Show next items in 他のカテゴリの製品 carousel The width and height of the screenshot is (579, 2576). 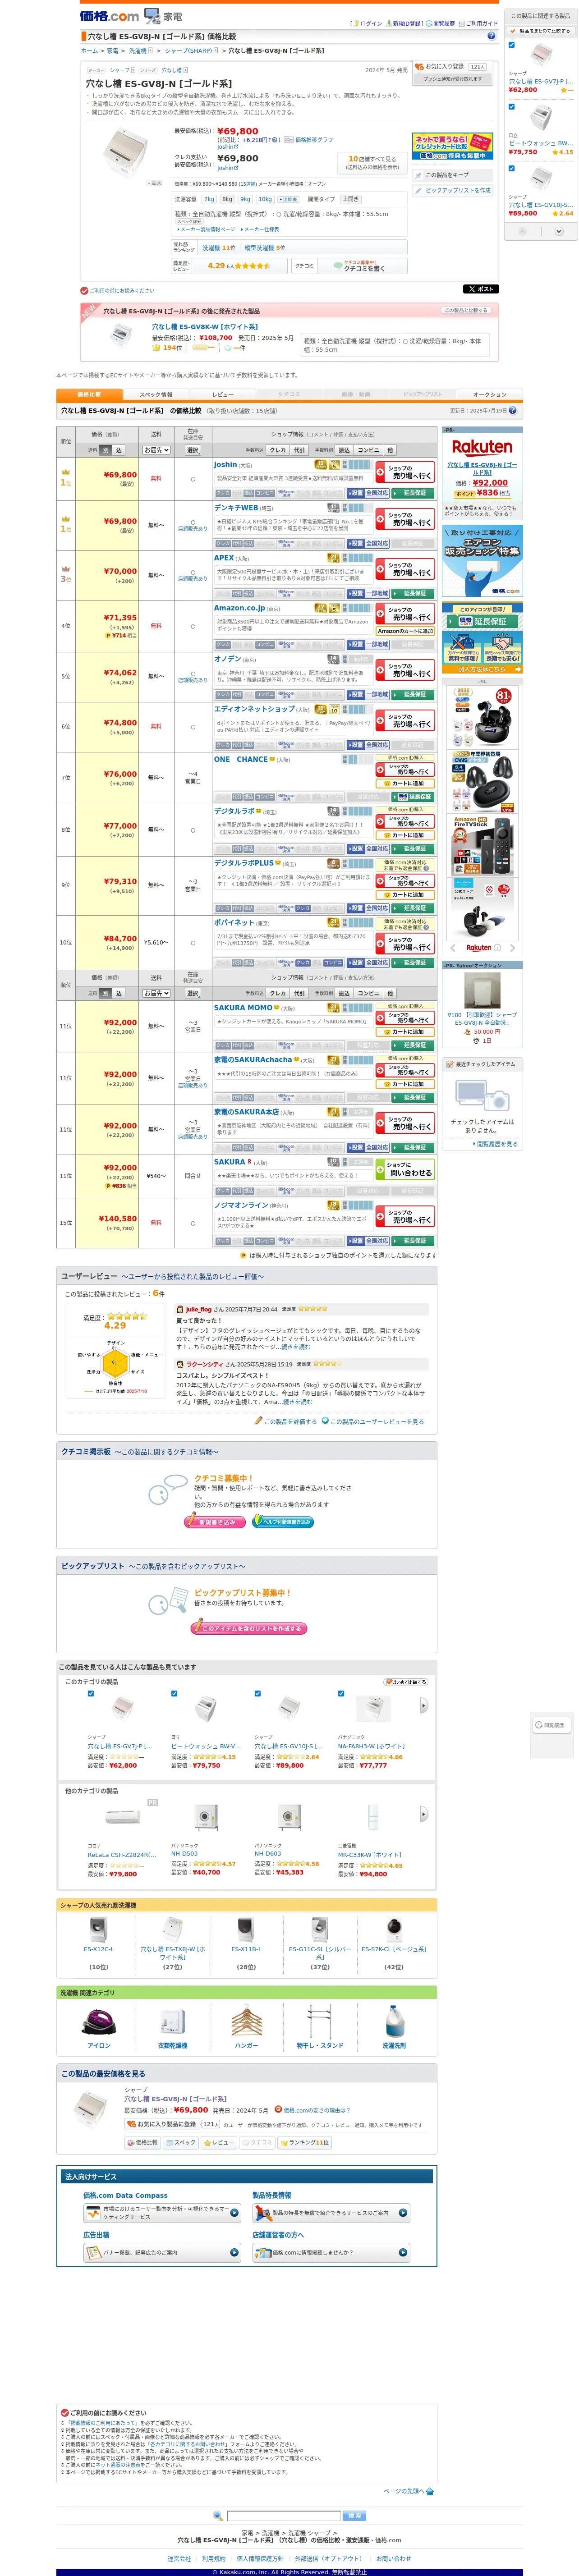click(x=424, y=1813)
